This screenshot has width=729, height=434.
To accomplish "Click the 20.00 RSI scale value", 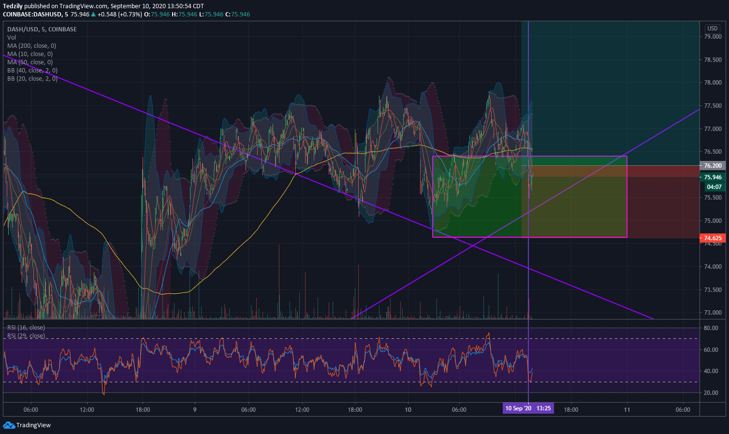I will 711,393.
